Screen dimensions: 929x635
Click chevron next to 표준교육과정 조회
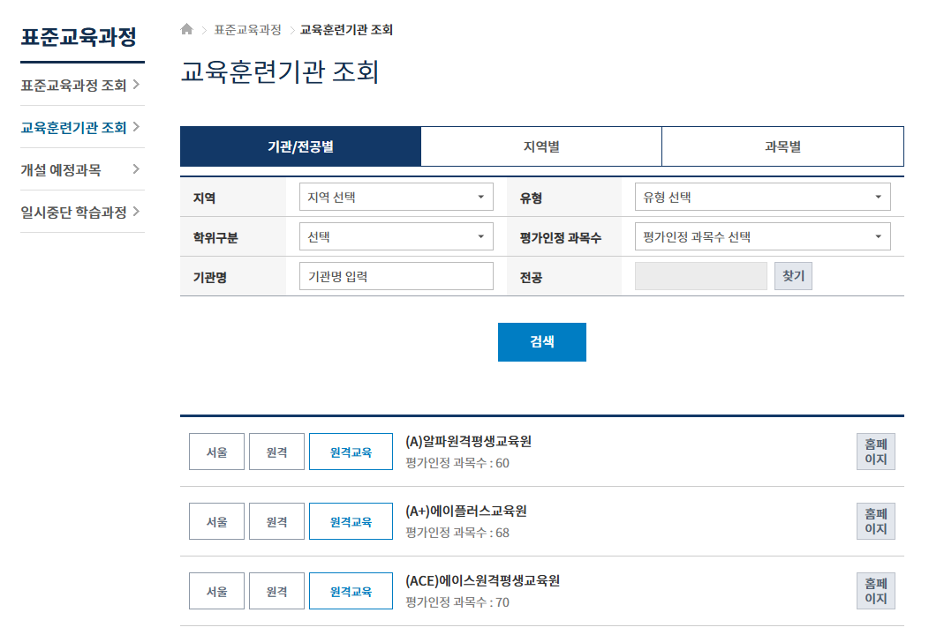click(136, 85)
